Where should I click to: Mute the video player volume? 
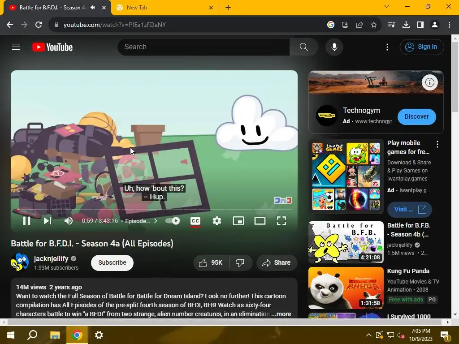(69, 221)
